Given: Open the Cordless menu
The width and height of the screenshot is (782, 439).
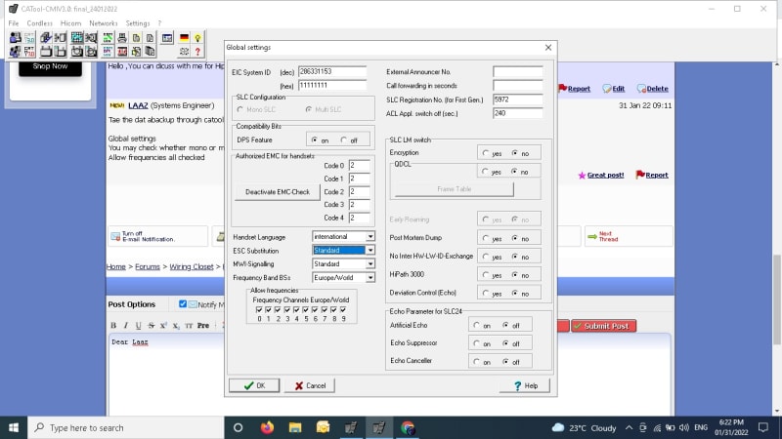Looking at the screenshot, I should 39,23.
